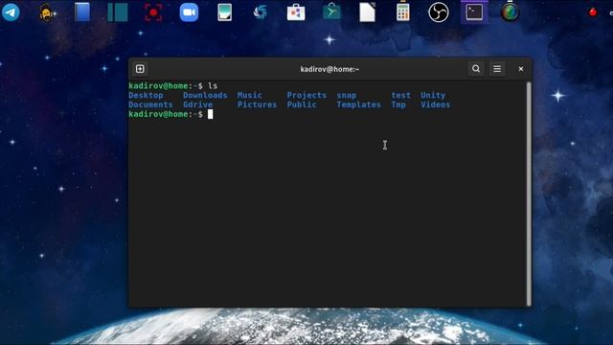The width and height of the screenshot is (613, 345).
Task: Click the Music directory name
Action: (249, 95)
